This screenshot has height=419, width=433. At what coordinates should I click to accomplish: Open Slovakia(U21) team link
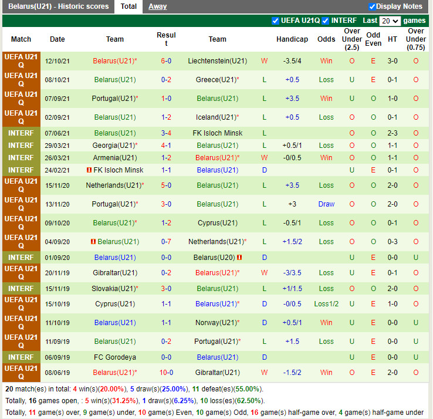[113, 289]
